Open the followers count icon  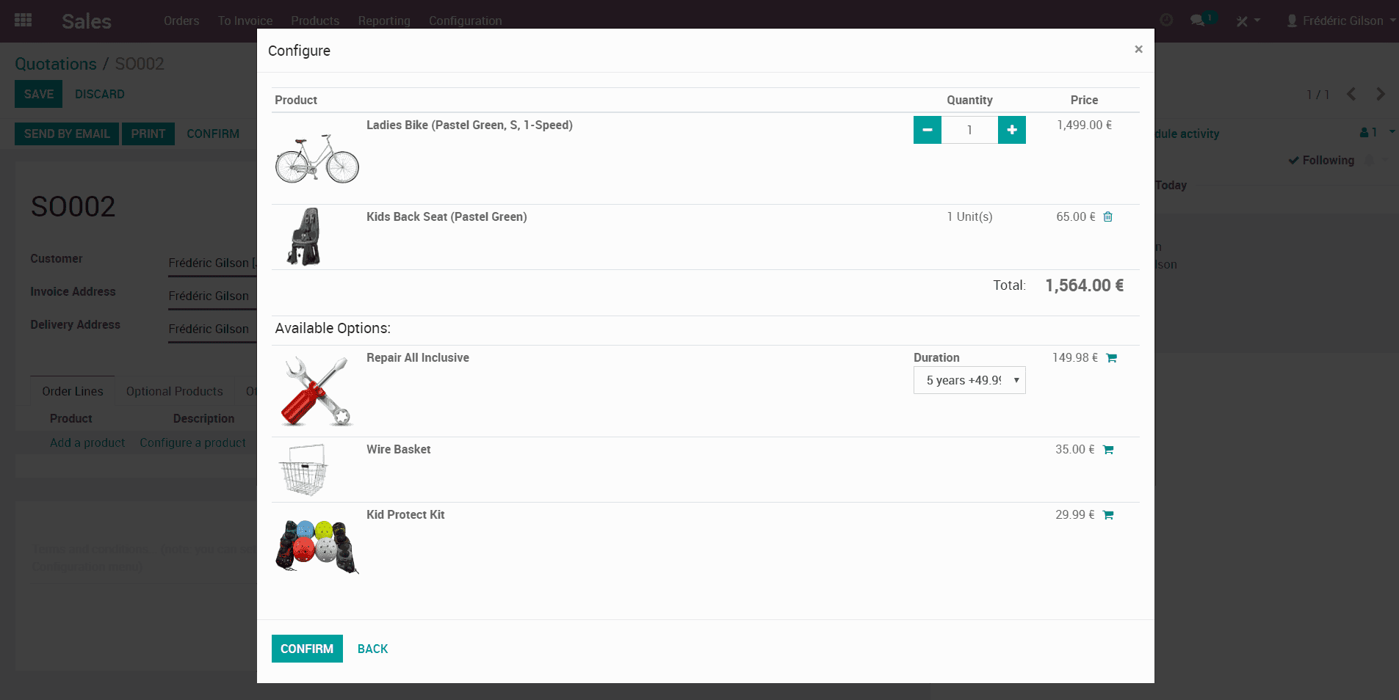(1368, 132)
